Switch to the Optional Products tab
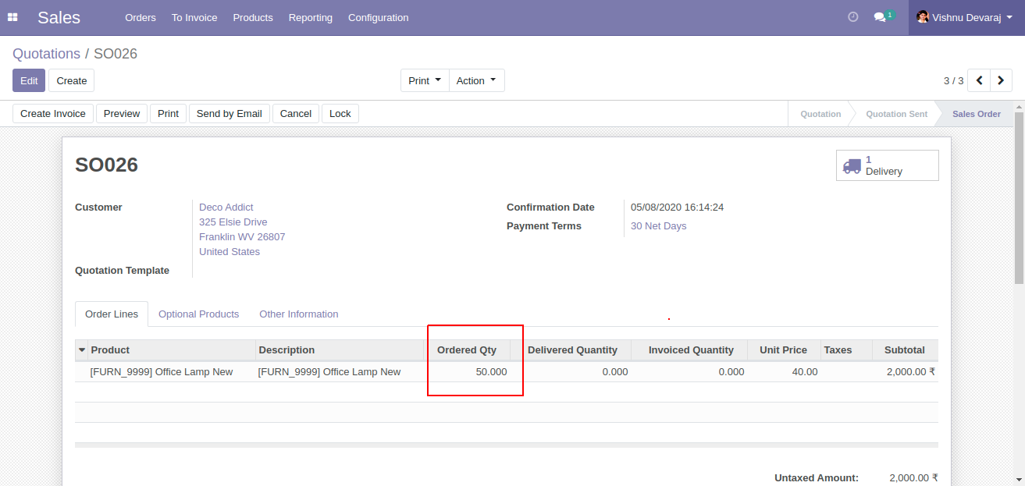 click(x=198, y=314)
